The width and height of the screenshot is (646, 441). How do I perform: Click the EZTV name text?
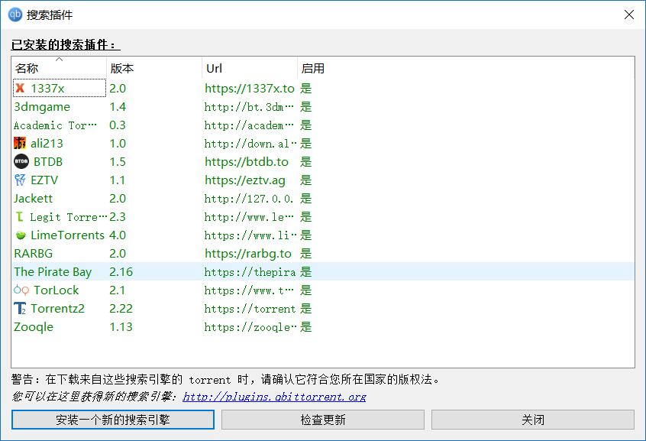[44, 180]
